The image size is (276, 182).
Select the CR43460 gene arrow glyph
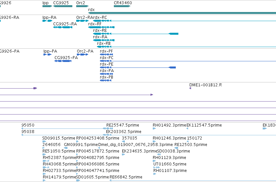point(122,6)
